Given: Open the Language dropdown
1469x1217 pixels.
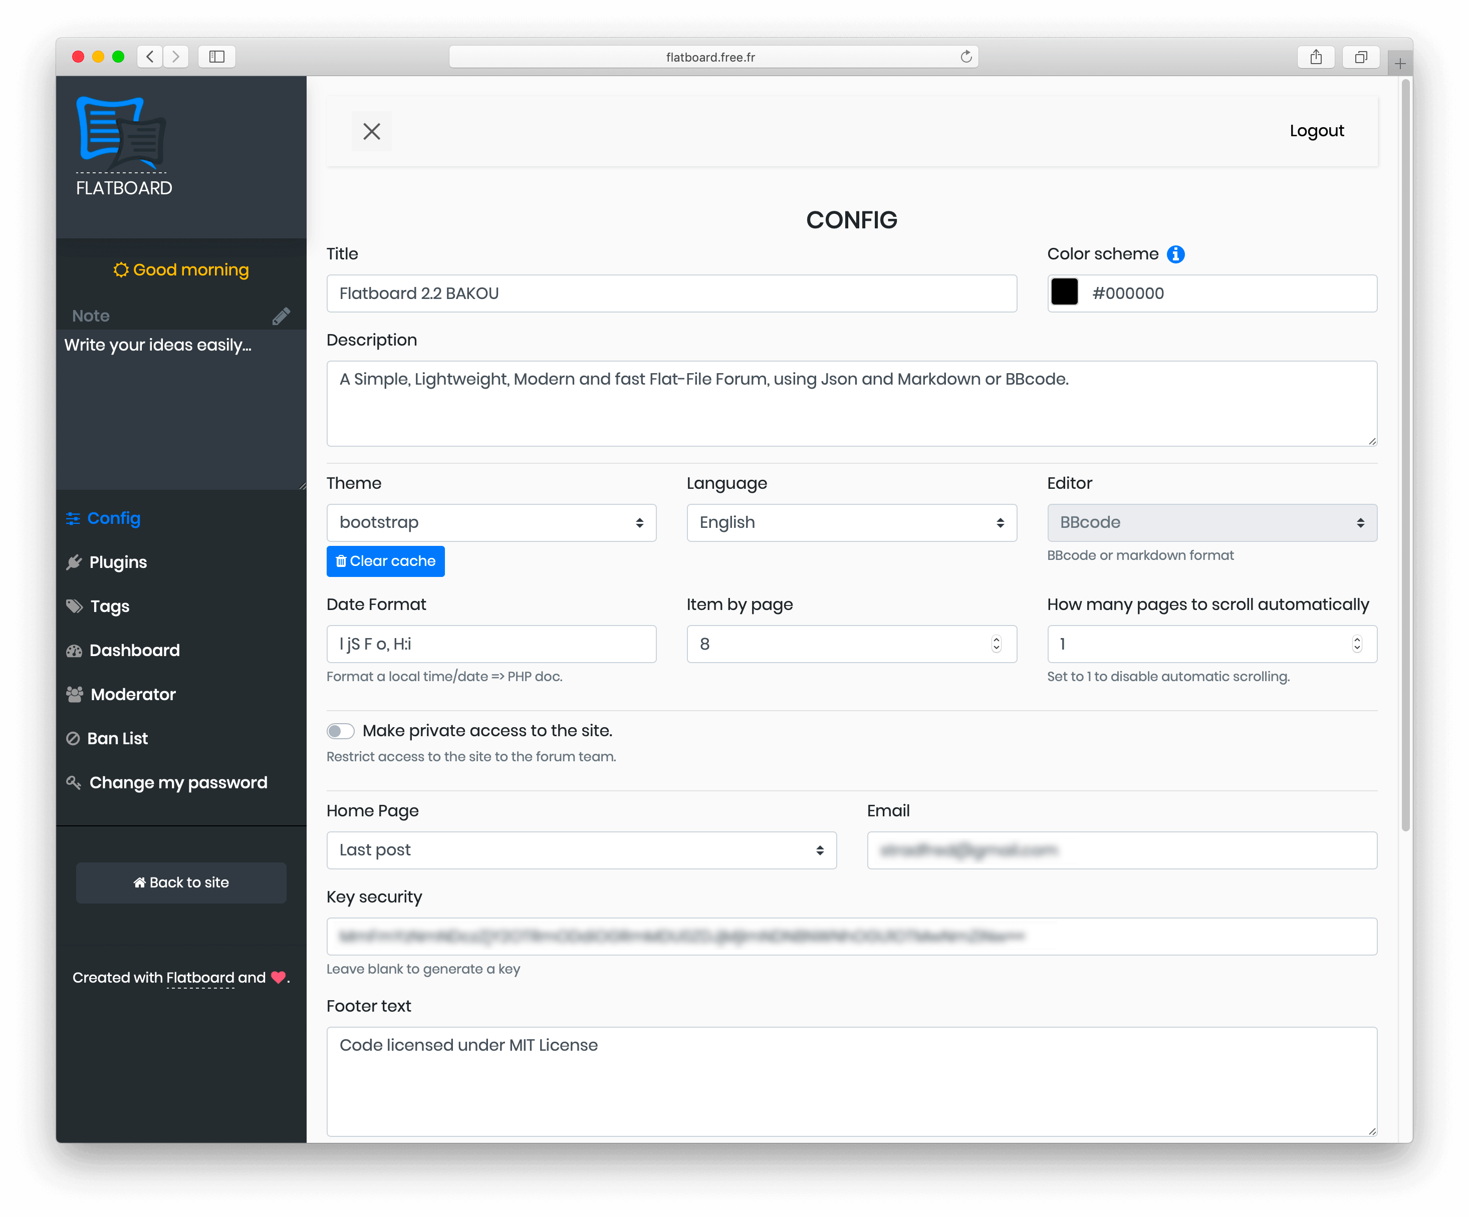Looking at the screenshot, I should pos(851,523).
